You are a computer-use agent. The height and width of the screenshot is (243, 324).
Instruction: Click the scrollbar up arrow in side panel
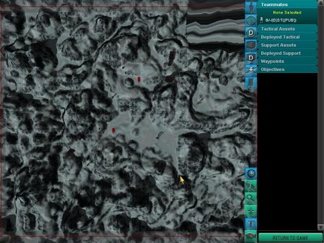pos(320,3)
